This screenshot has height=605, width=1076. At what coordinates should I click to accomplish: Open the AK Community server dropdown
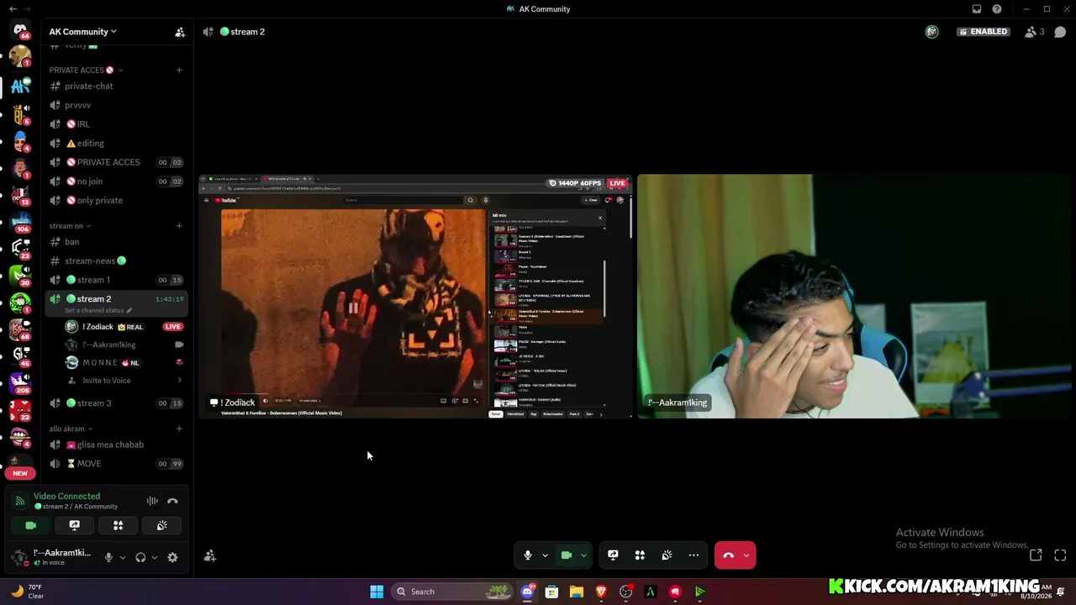82,32
